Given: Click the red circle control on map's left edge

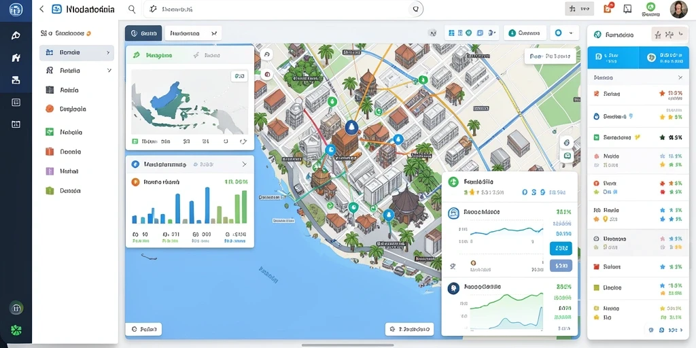Looking at the screenshot, I should click(266, 75).
